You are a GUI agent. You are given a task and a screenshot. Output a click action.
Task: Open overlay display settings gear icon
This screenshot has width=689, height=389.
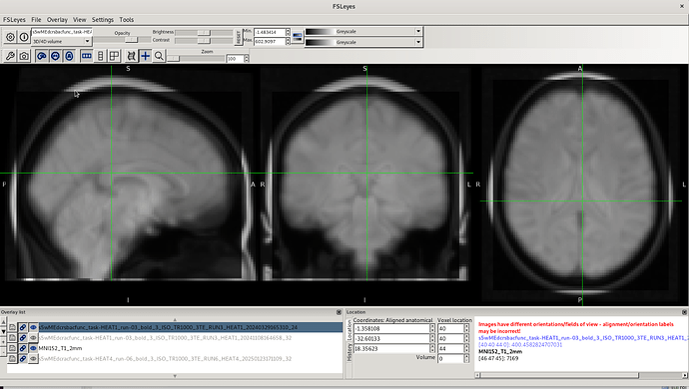10,37
